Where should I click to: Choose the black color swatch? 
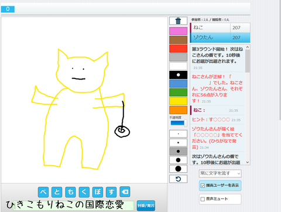coord(178,75)
